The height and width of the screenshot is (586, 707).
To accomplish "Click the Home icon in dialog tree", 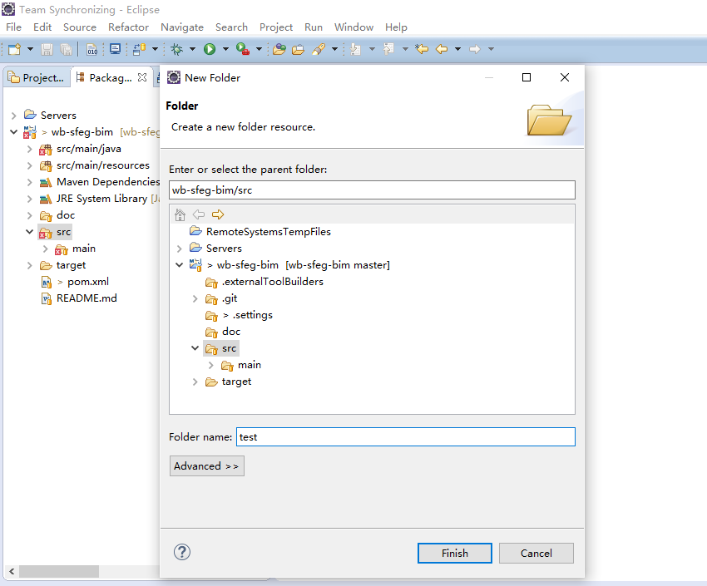I will pyautogui.click(x=180, y=214).
